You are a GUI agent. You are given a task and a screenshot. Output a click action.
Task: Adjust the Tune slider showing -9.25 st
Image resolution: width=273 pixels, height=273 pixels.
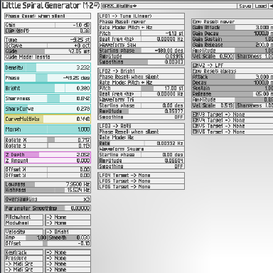(x=48, y=40)
